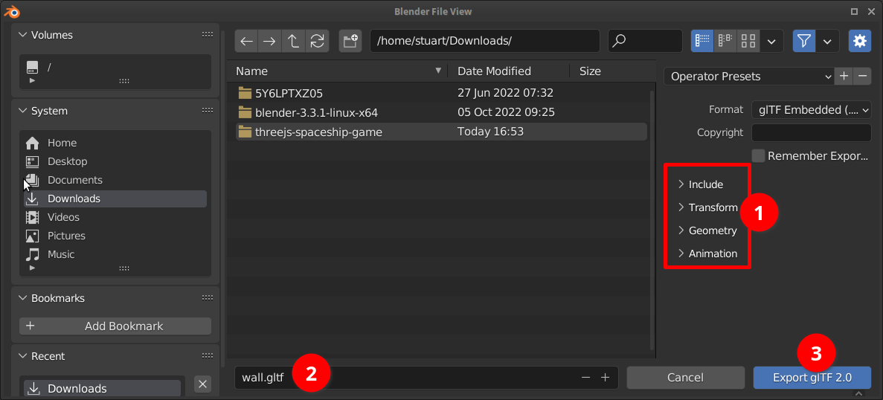Increment the file name number

point(606,378)
